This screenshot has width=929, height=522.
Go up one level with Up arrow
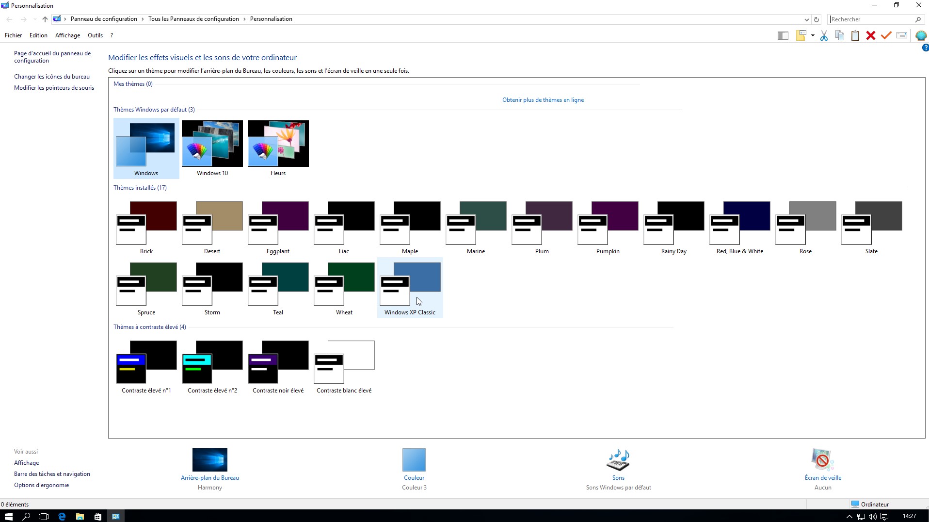click(45, 19)
